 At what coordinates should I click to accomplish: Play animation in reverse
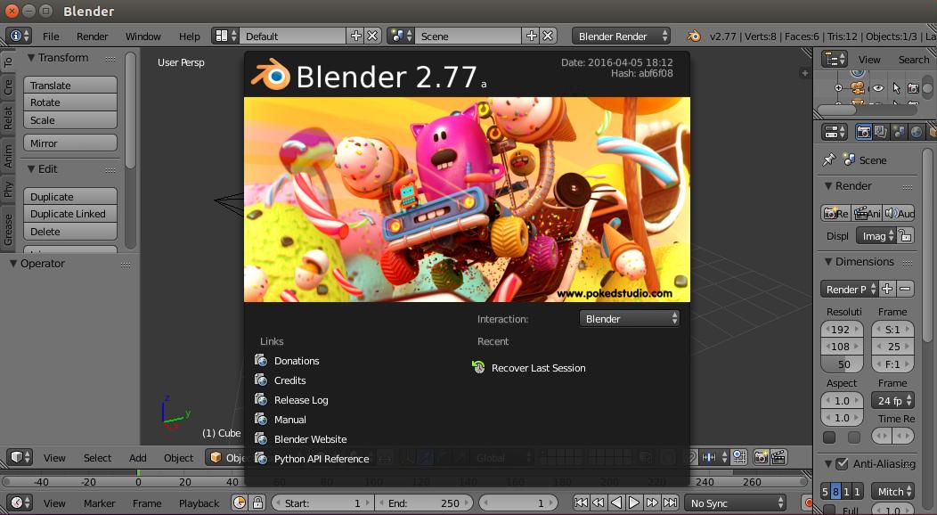pyautogui.click(x=616, y=503)
